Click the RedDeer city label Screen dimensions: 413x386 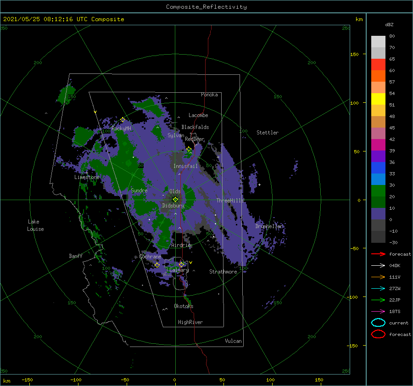click(195, 139)
